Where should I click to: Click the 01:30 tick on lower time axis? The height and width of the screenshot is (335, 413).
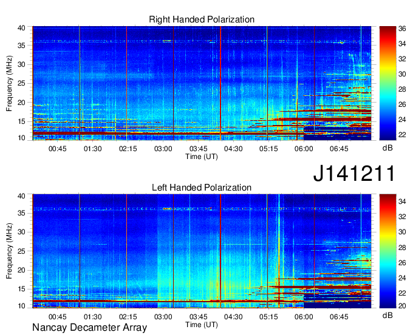click(x=93, y=317)
